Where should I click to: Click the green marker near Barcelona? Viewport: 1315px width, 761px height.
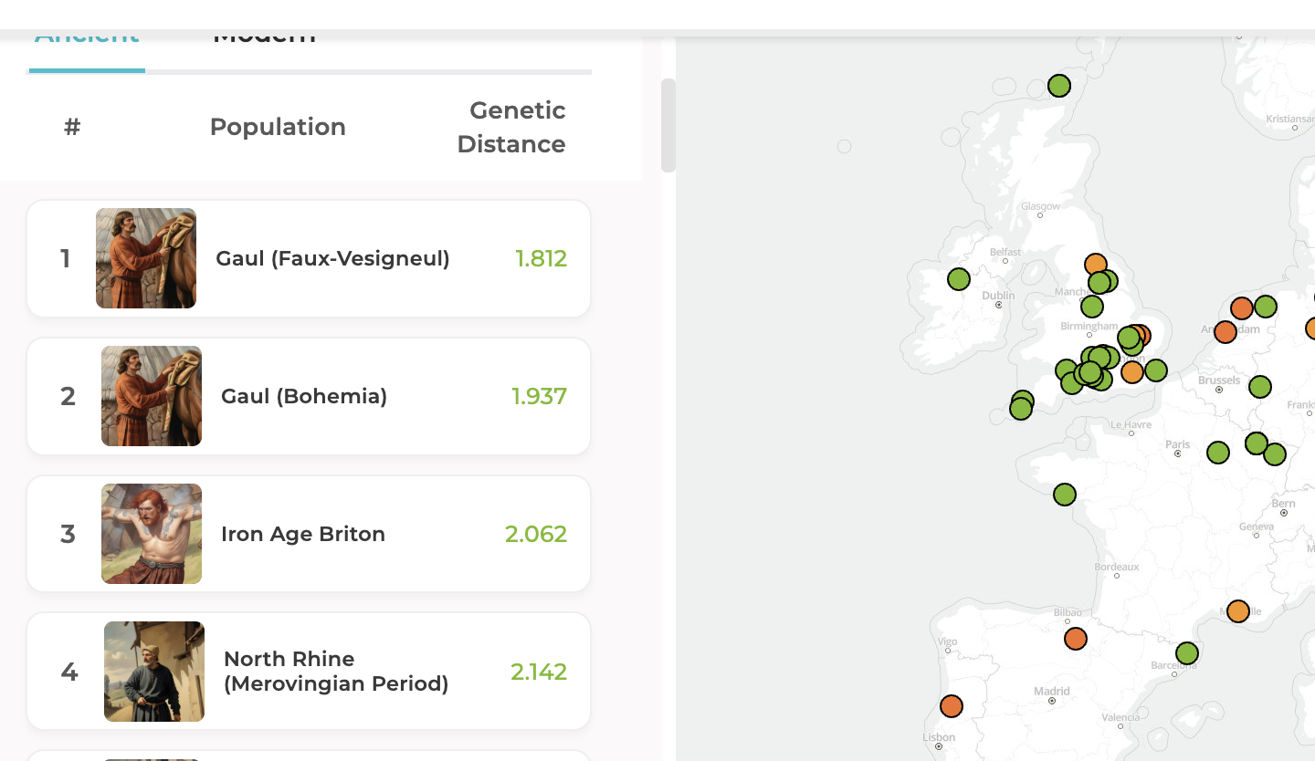1187,653
